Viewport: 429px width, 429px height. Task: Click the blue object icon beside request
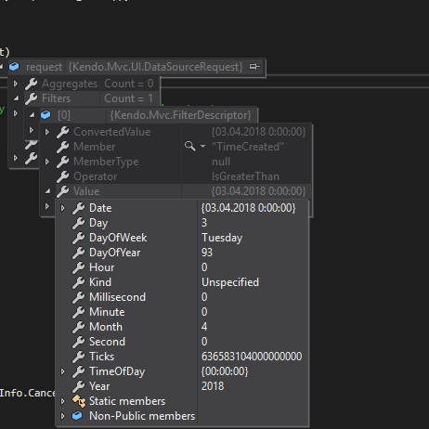pyautogui.click(x=14, y=67)
